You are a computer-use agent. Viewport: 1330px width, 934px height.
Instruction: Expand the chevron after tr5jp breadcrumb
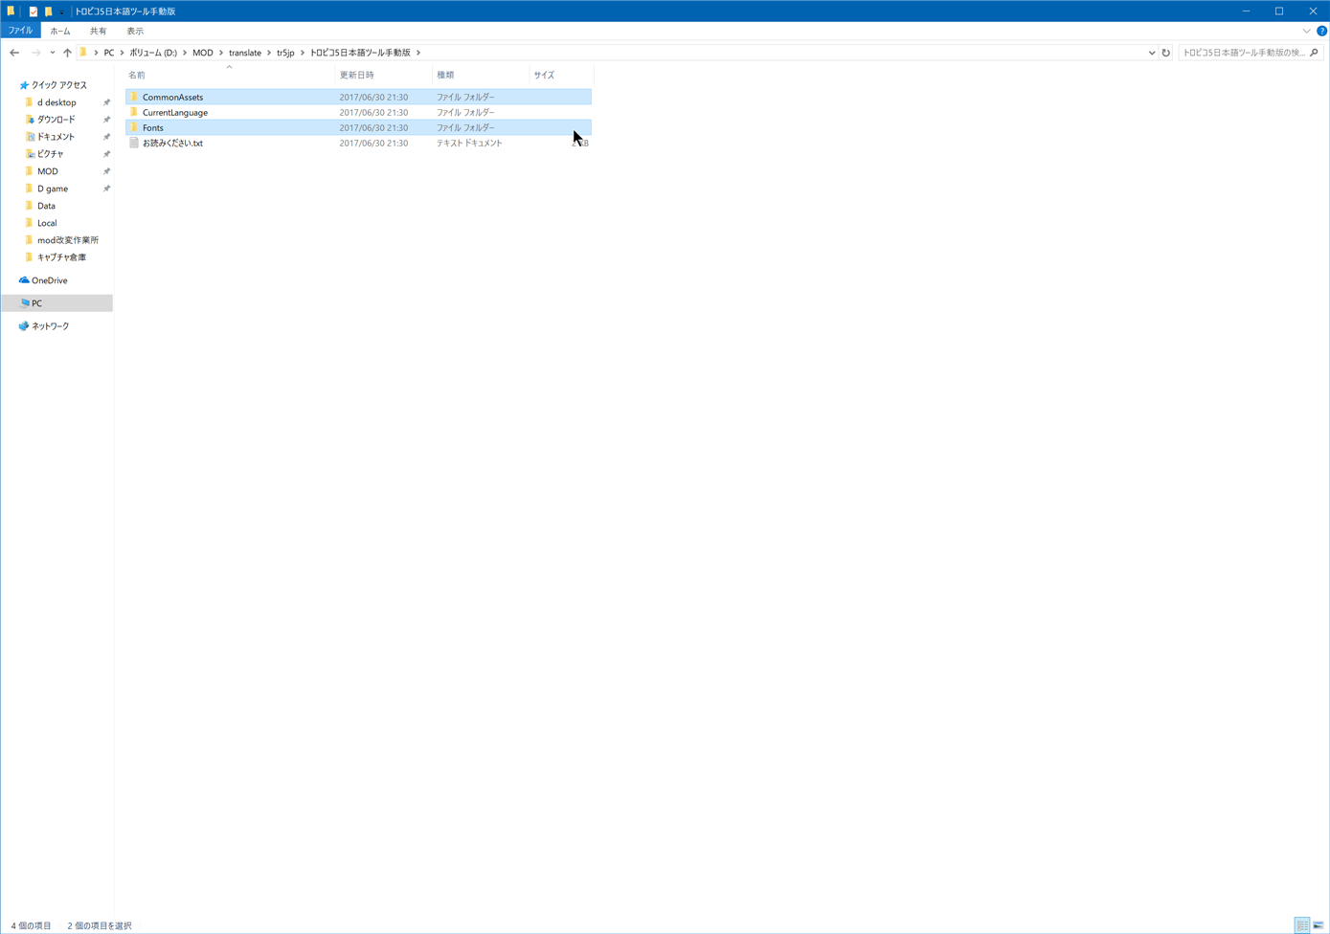[x=303, y=53]
